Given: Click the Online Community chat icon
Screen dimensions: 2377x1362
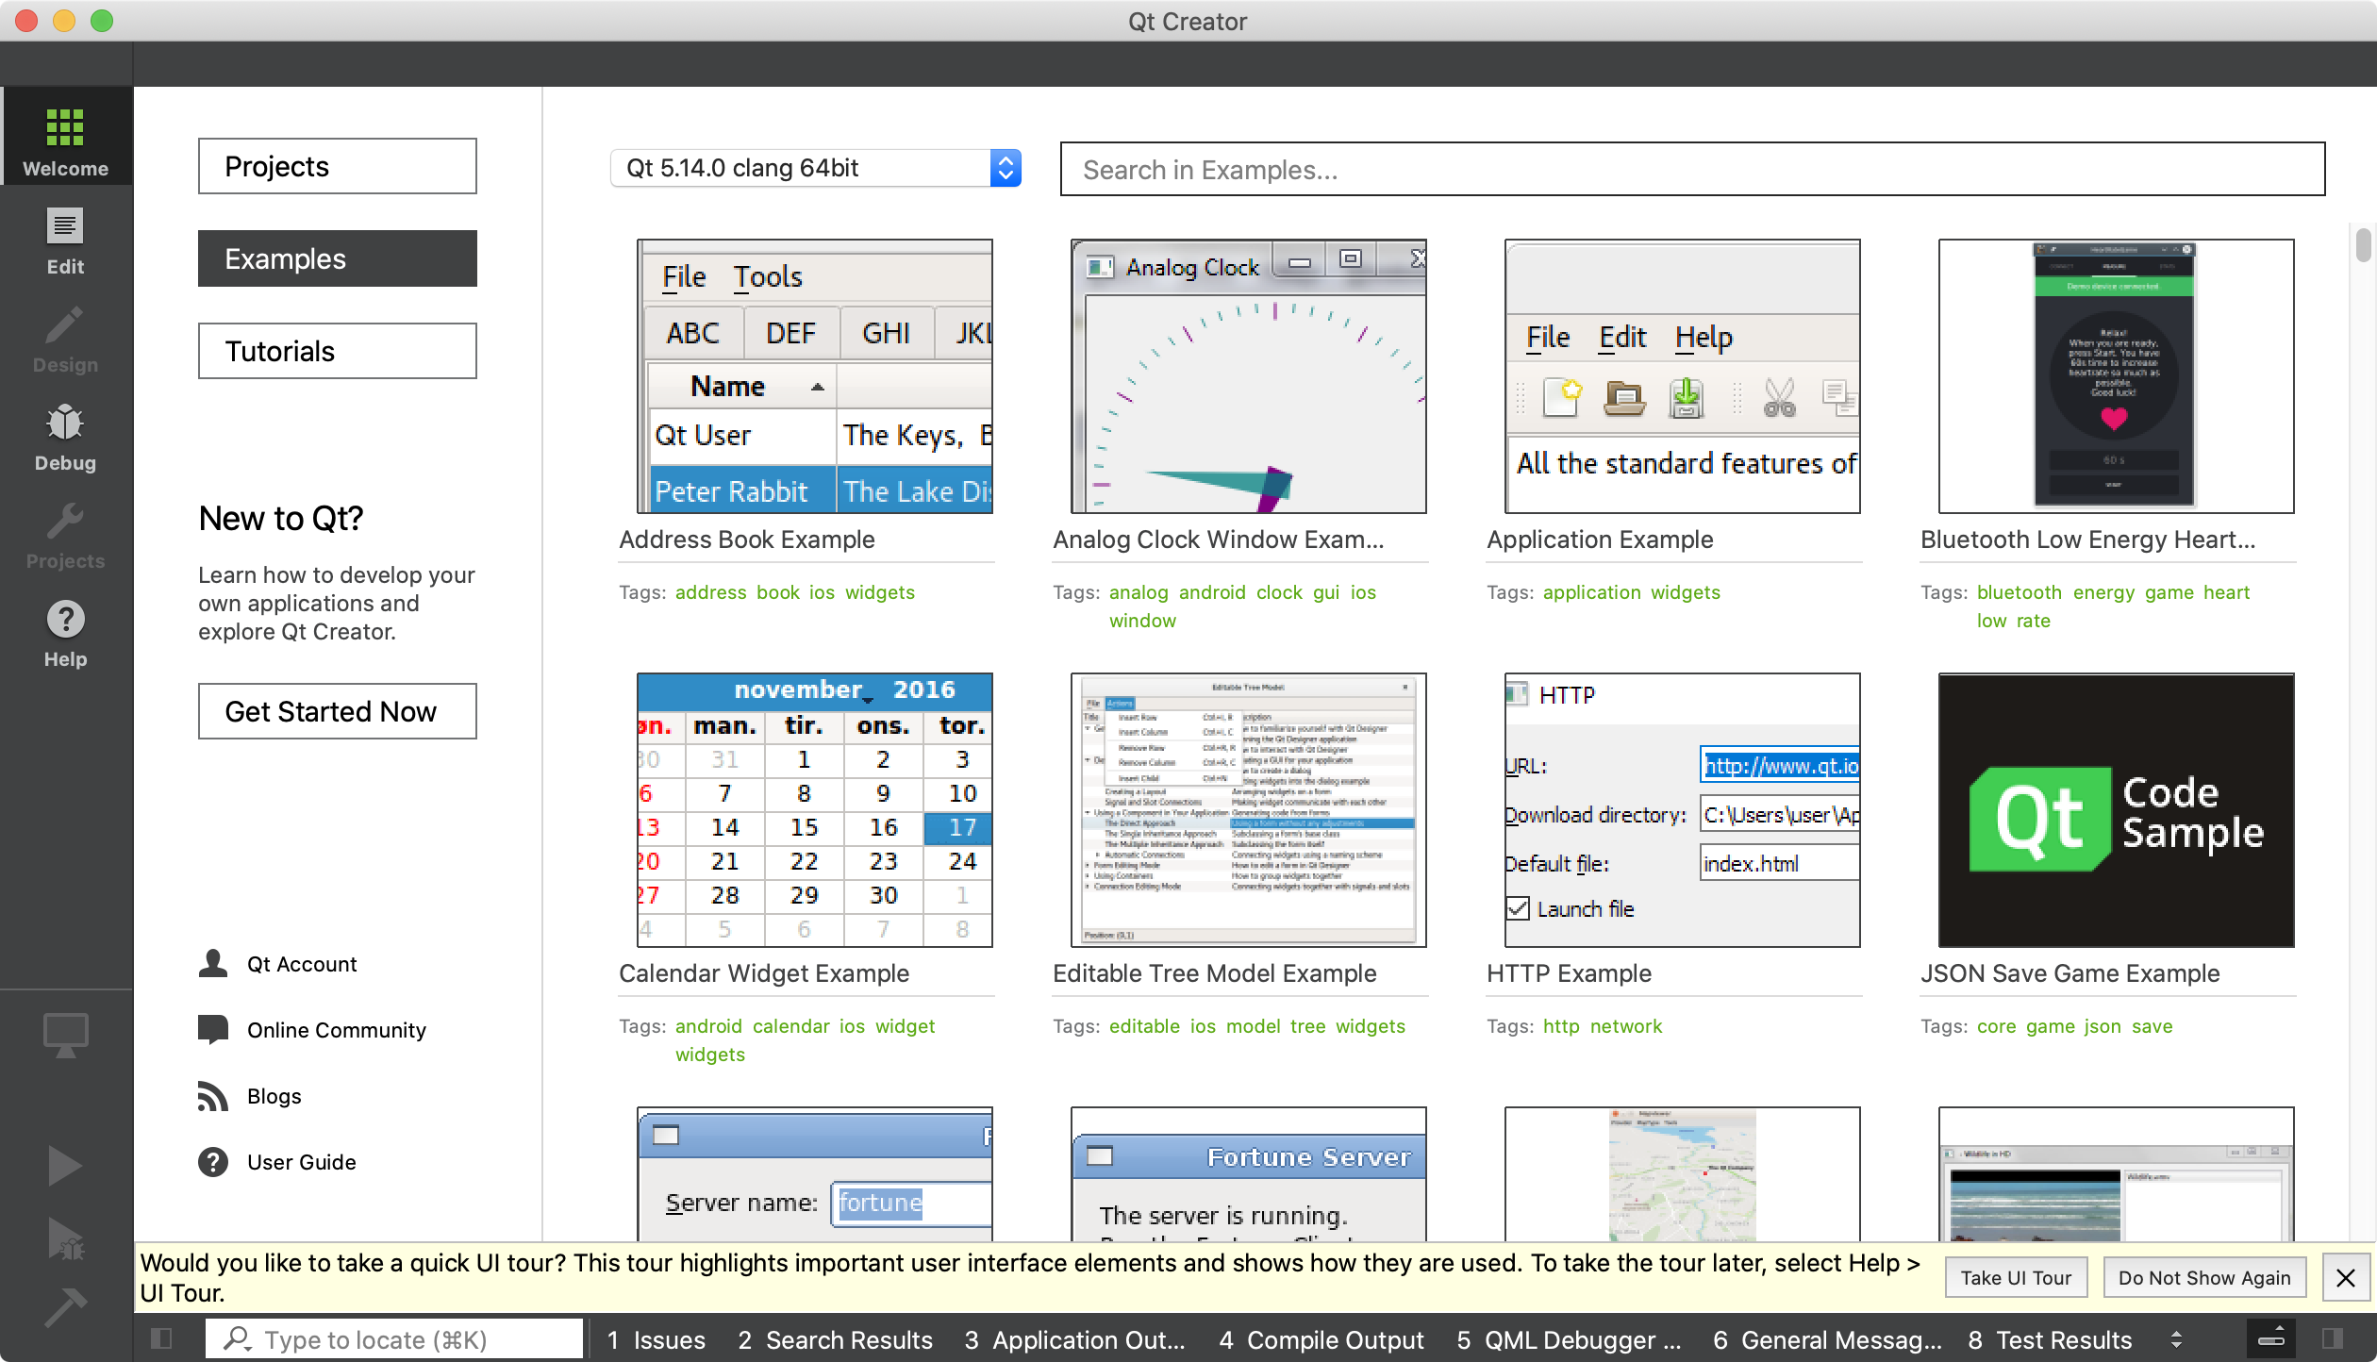Looking at the screenshot, I should (213, 1029).
